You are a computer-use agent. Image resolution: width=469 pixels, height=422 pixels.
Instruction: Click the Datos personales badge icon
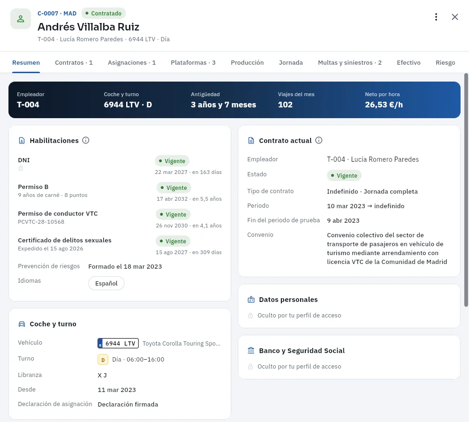click(251, 299)
